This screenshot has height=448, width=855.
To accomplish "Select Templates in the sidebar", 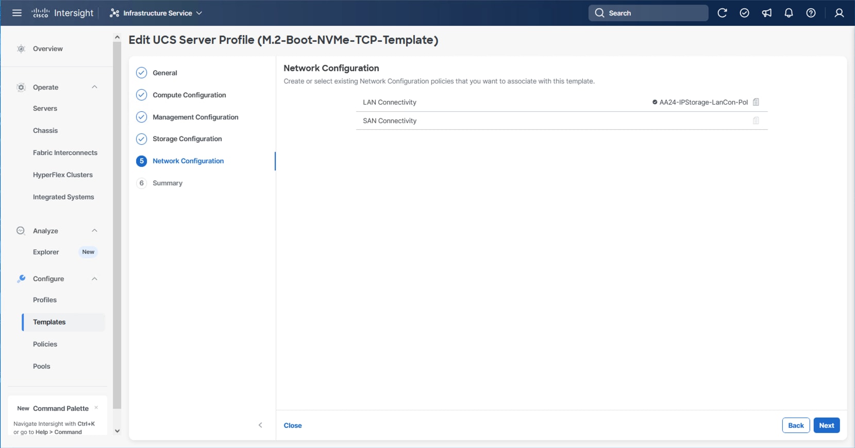I will pyautogui.click(x=63, y=322).
